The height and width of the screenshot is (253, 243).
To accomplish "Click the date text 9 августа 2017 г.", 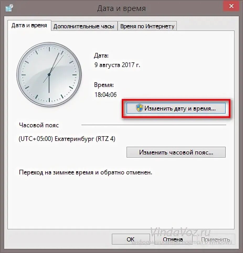I will pos(117,65).
